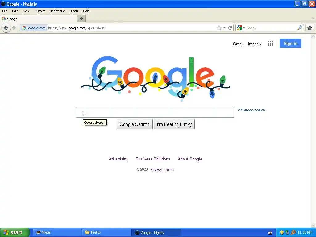
Task: Click the security shield tray icon
Action: coord(282,232)
